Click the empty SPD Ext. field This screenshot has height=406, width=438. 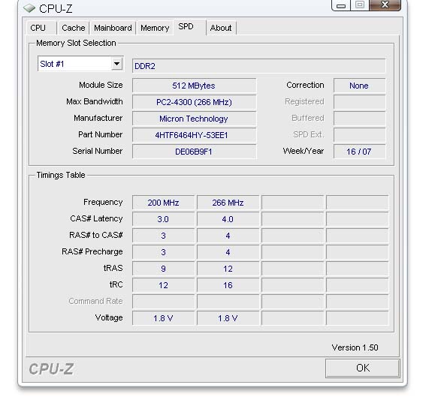(359, 135)
